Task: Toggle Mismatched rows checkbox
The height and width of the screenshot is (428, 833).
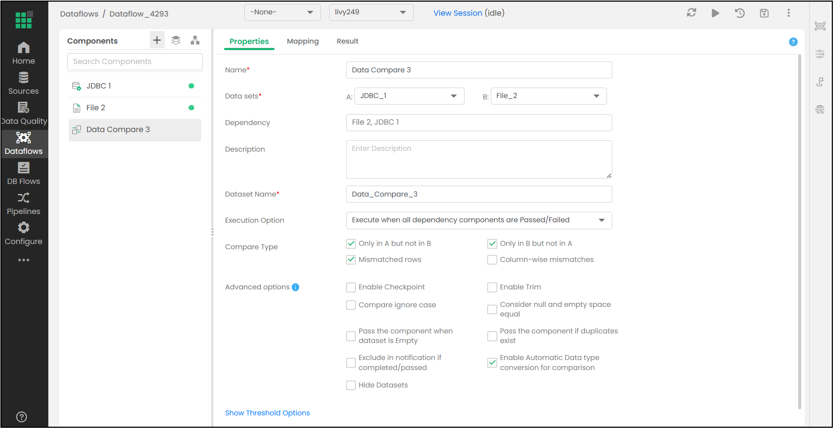Action: pyautogui.click(x=351, y=260)
